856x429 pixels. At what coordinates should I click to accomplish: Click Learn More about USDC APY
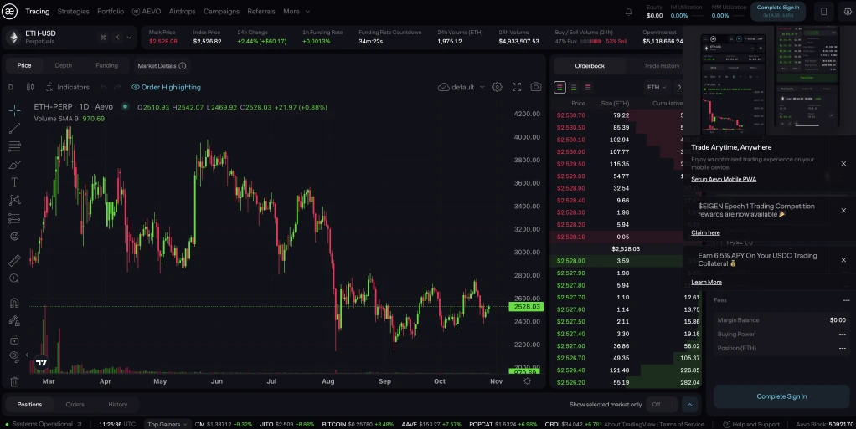(x=706, y=283)
